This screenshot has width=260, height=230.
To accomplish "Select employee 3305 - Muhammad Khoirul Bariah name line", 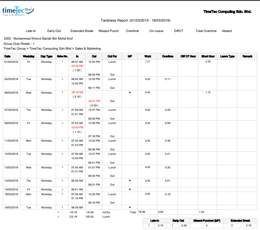I will (38, 38).
